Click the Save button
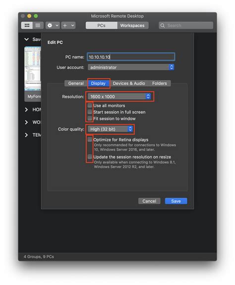The height and width of the screenshot is (285, 235). pyautogui.click(x=176, y=201)
